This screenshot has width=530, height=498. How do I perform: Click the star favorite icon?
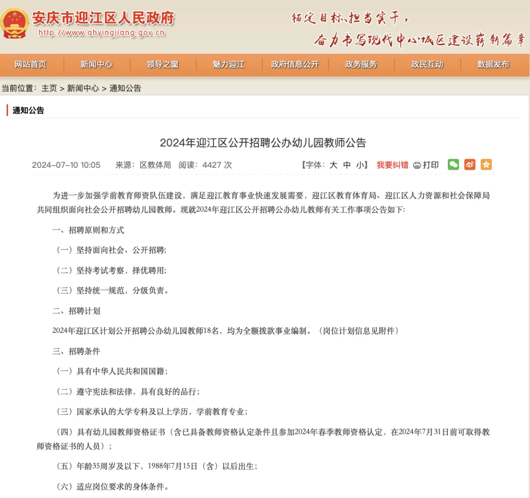pyautogui.click(x=486, y=165)
